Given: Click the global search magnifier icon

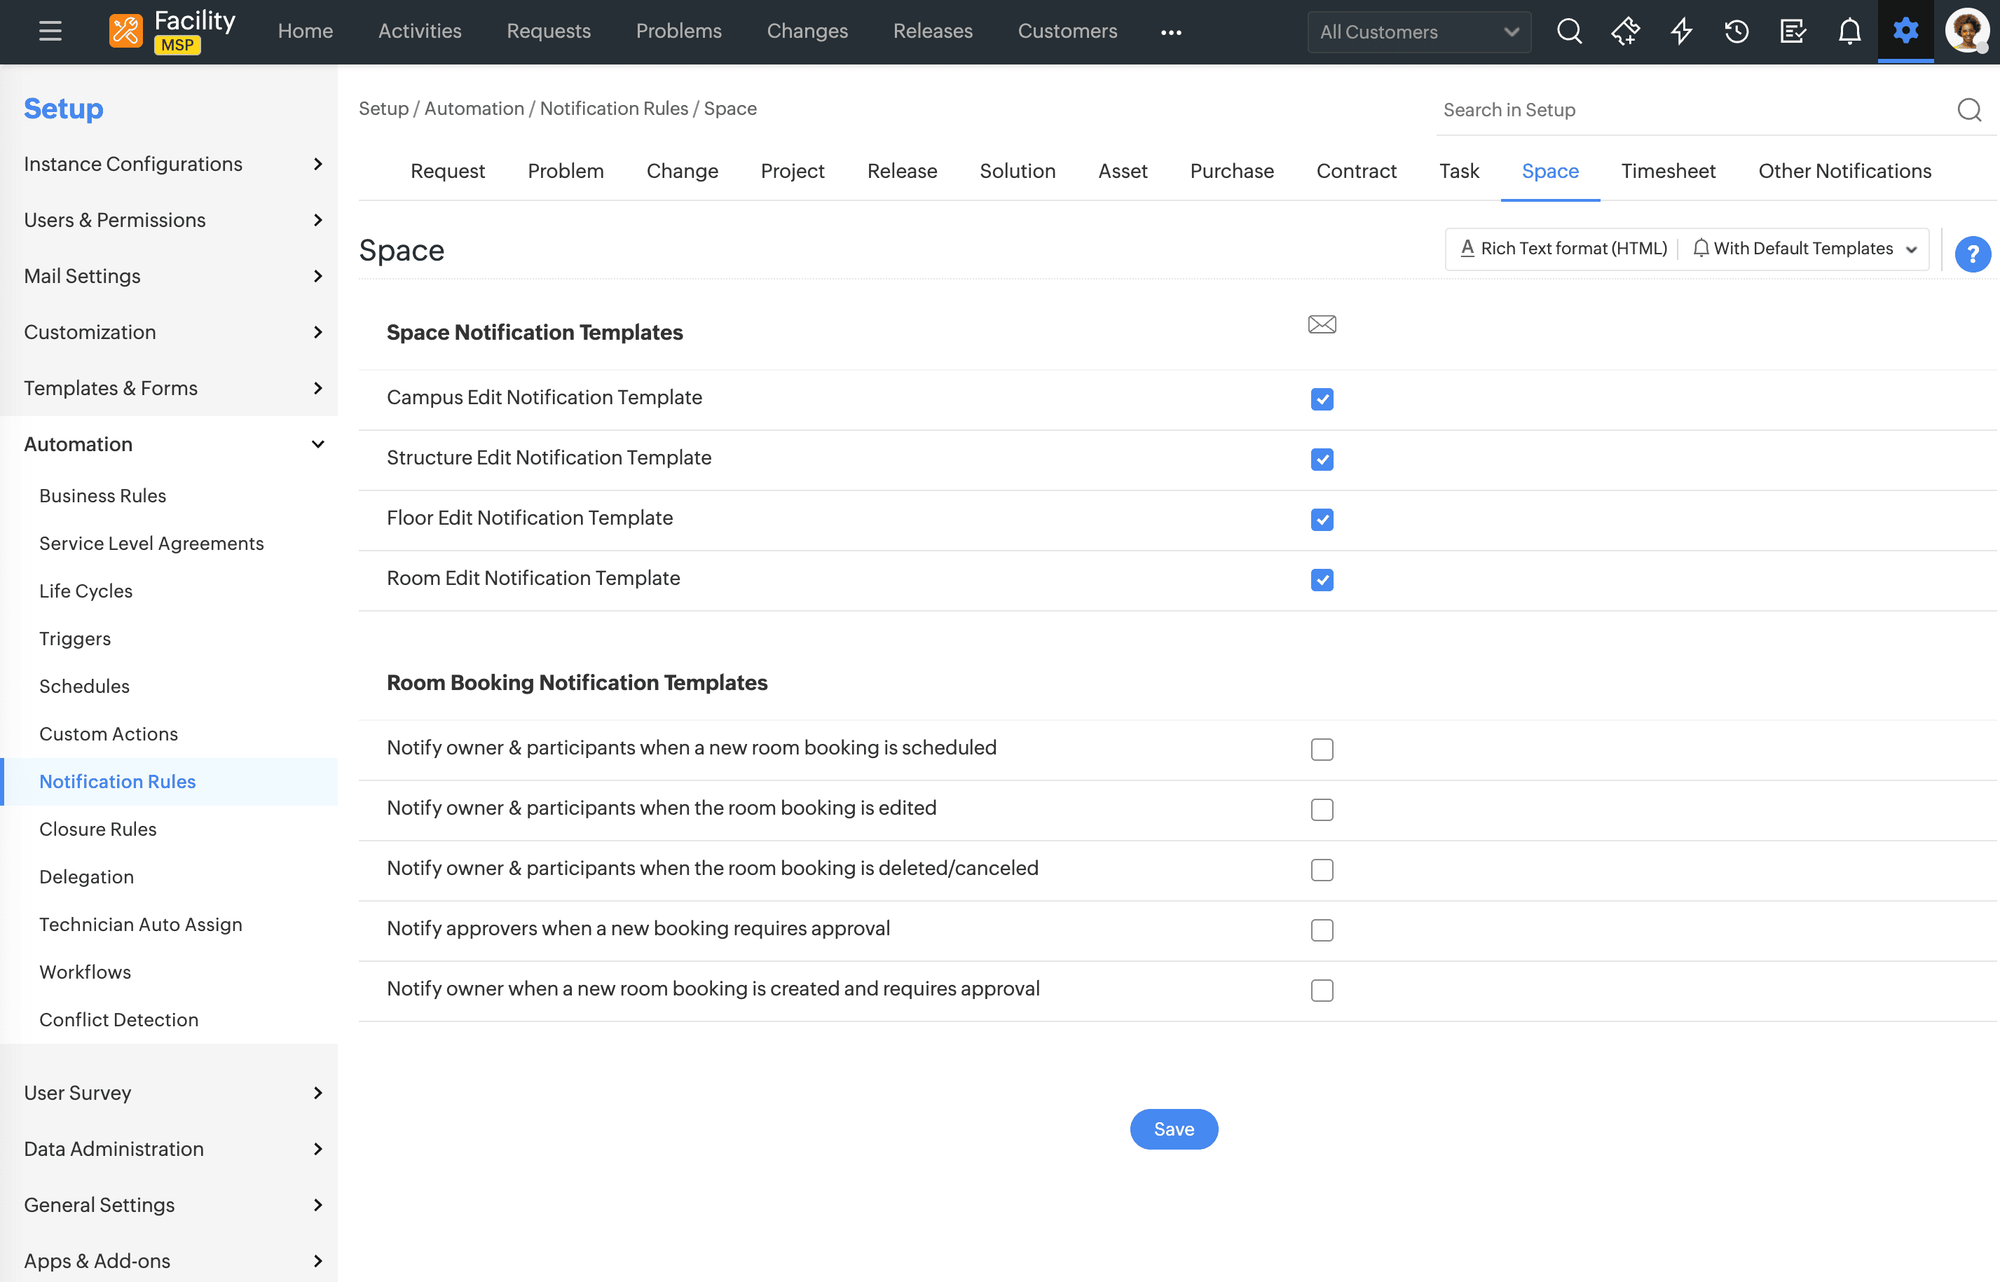Looking at the screenshot, I should [1569, 32].
